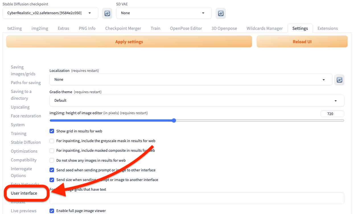Uncheck Show grid in results for web
Viewport: 356px width, 214px height.
point(52,131)
